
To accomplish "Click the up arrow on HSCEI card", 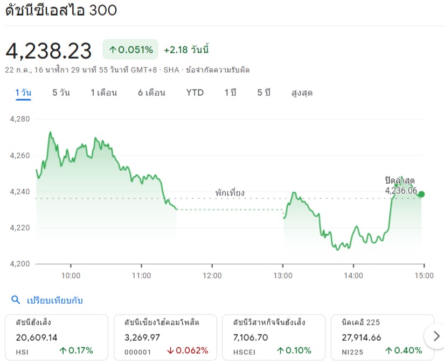I will [280, 351].
